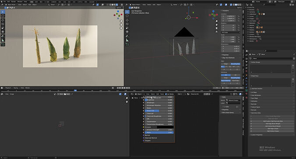Viewport: 296px width, 159px height.
Task: Click the Add Vertex Crease button
Action: (x=273, y=131)
